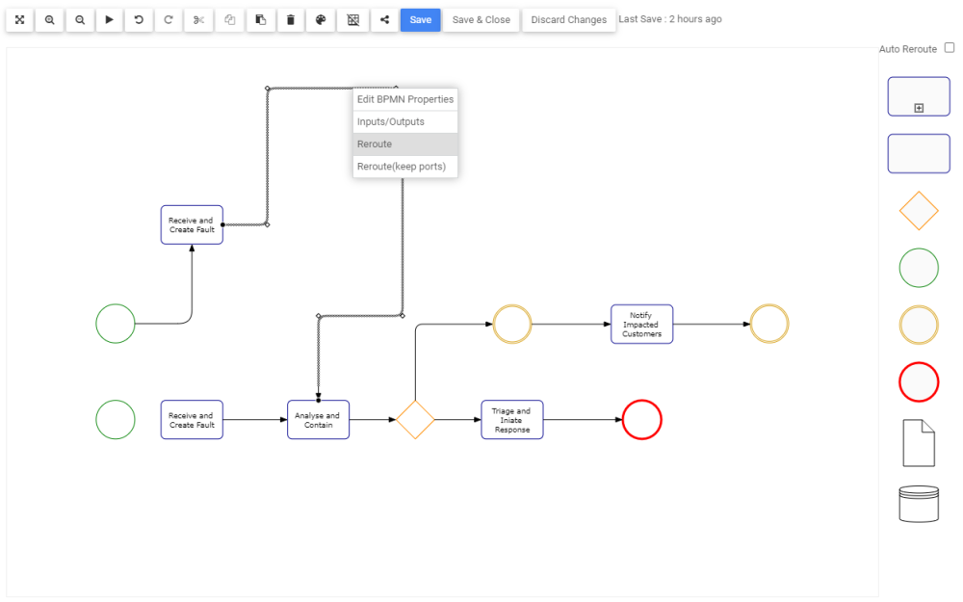
Task: Undo the last change
Action: click(139, 19)
